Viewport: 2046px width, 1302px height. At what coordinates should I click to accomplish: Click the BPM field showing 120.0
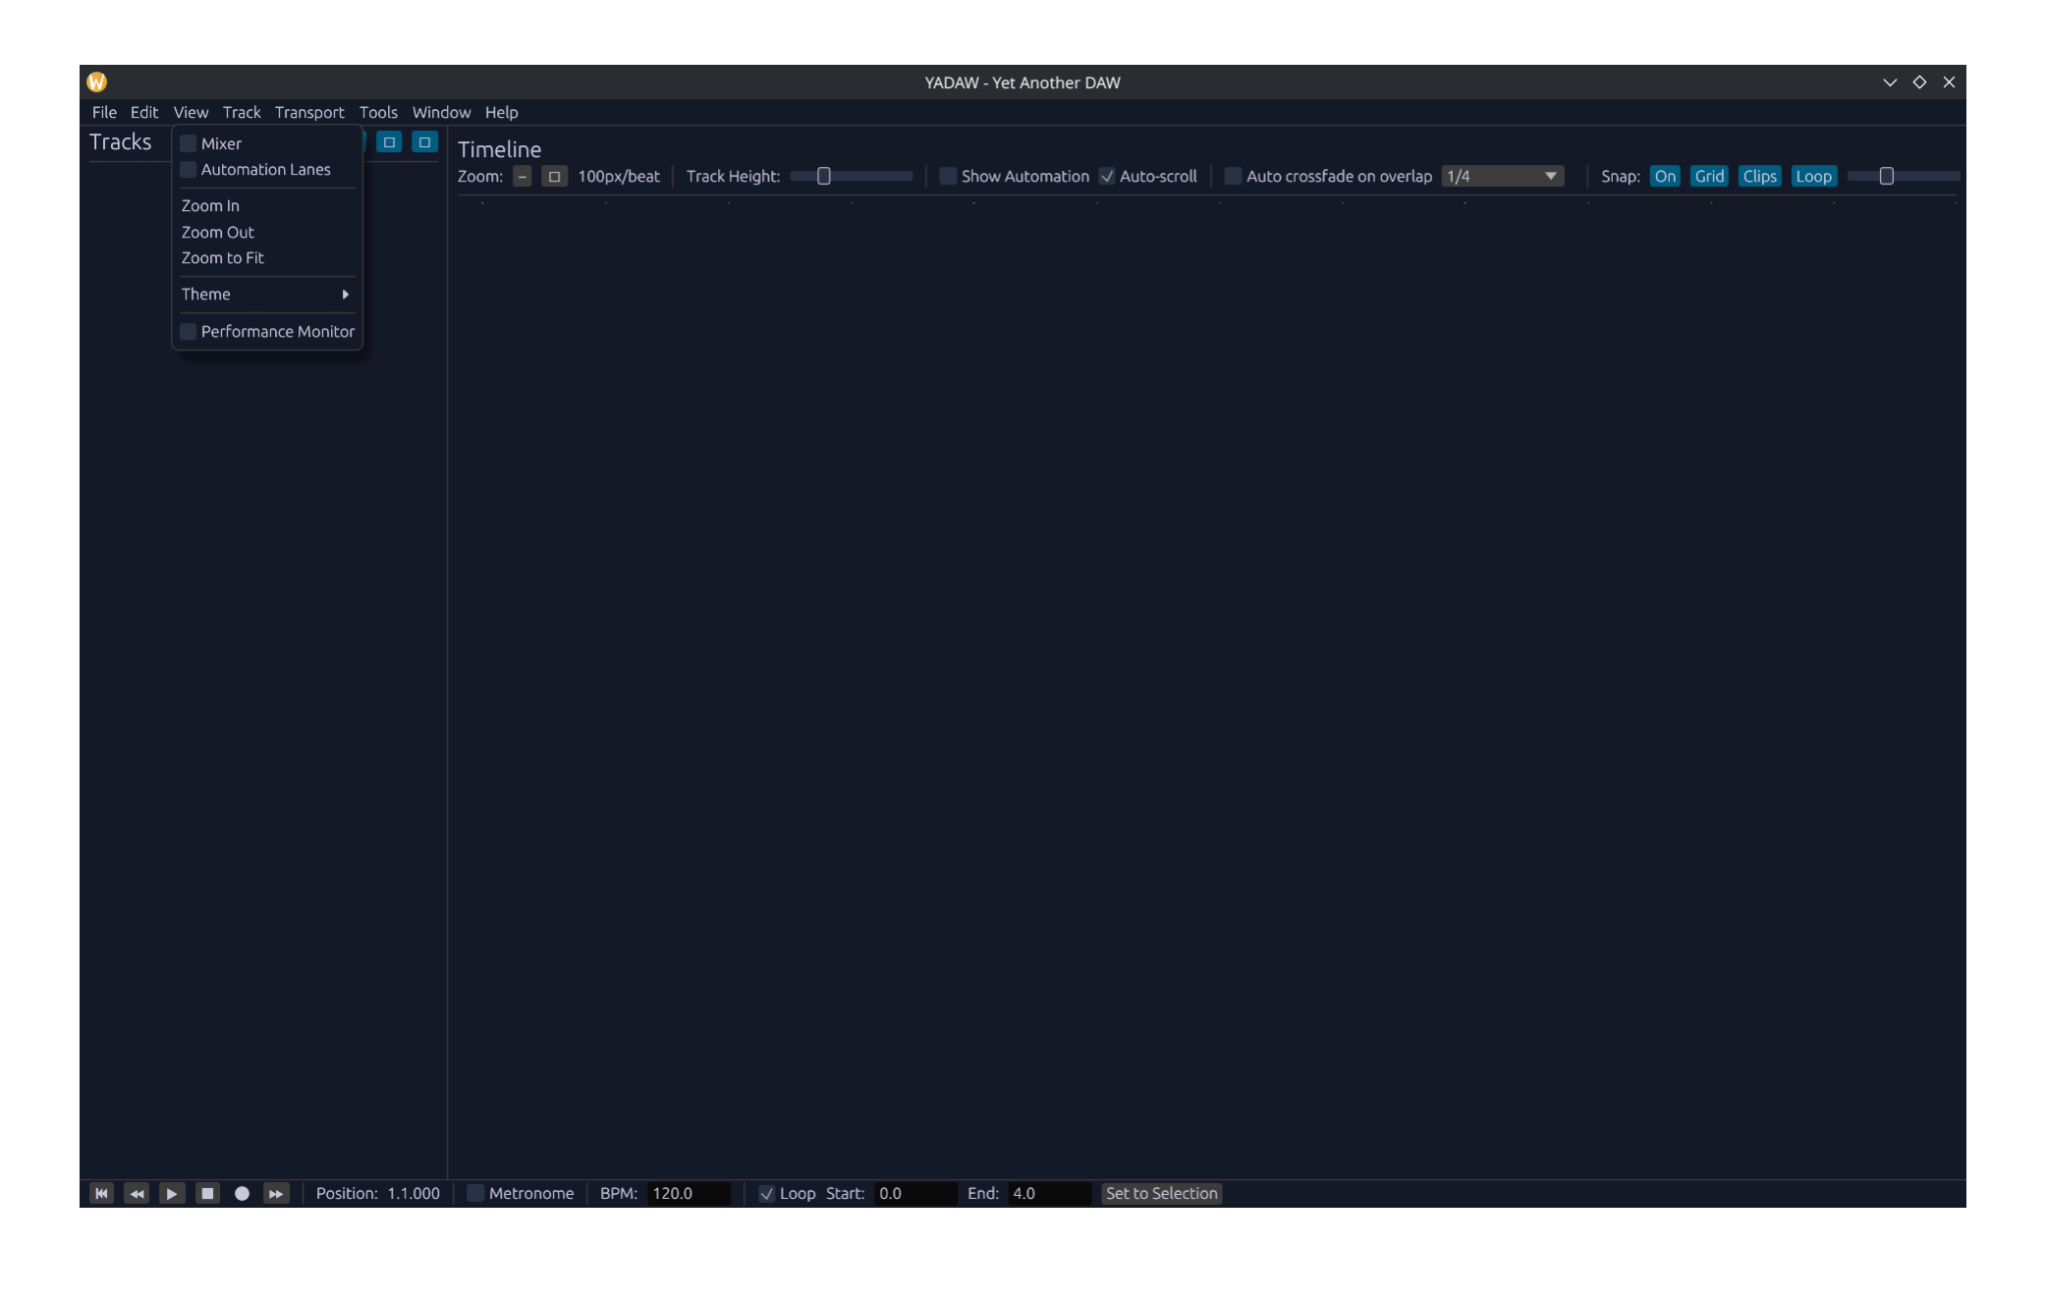[689, 1193]
